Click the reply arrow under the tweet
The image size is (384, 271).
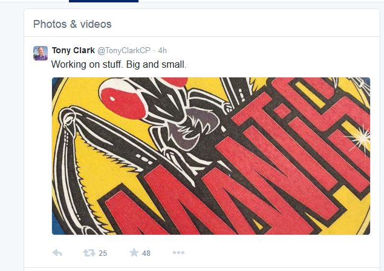pos(57,253)
